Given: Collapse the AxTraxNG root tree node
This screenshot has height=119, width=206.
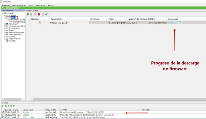Looking at the screenshot, I should [x=3, y=13].
